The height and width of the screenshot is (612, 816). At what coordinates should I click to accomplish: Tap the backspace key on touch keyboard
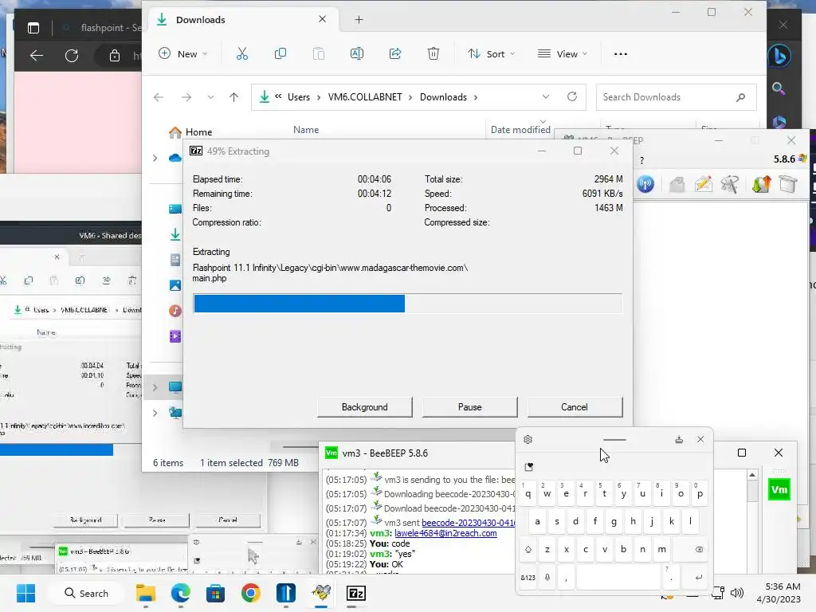[x=698, y=549]
